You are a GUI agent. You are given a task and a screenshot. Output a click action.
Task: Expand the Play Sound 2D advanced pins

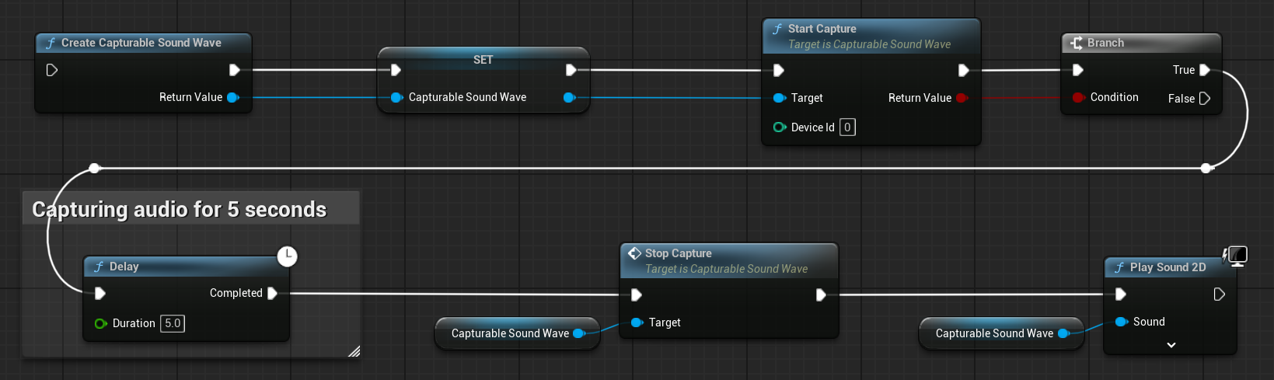coord(1171,345)
